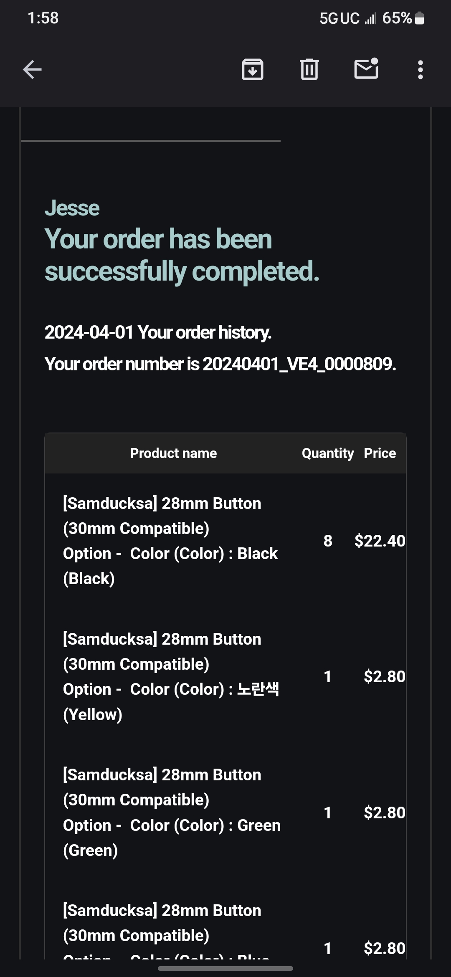The height and width of the screenshot is (977, 451).
Task: Tap the "Price" column header
Action: click(x=380, y=453)
